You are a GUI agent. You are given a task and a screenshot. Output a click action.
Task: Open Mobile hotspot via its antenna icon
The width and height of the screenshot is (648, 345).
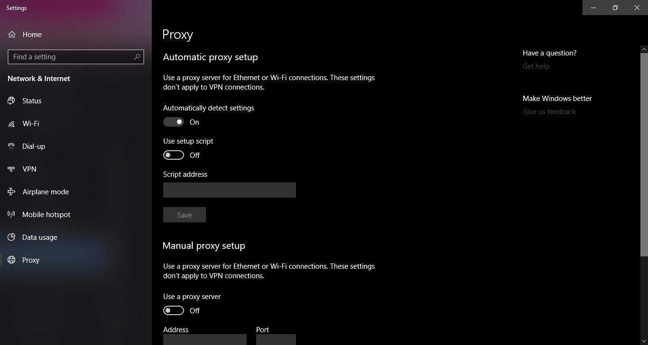pyautogui.click(x=11, y=214)
